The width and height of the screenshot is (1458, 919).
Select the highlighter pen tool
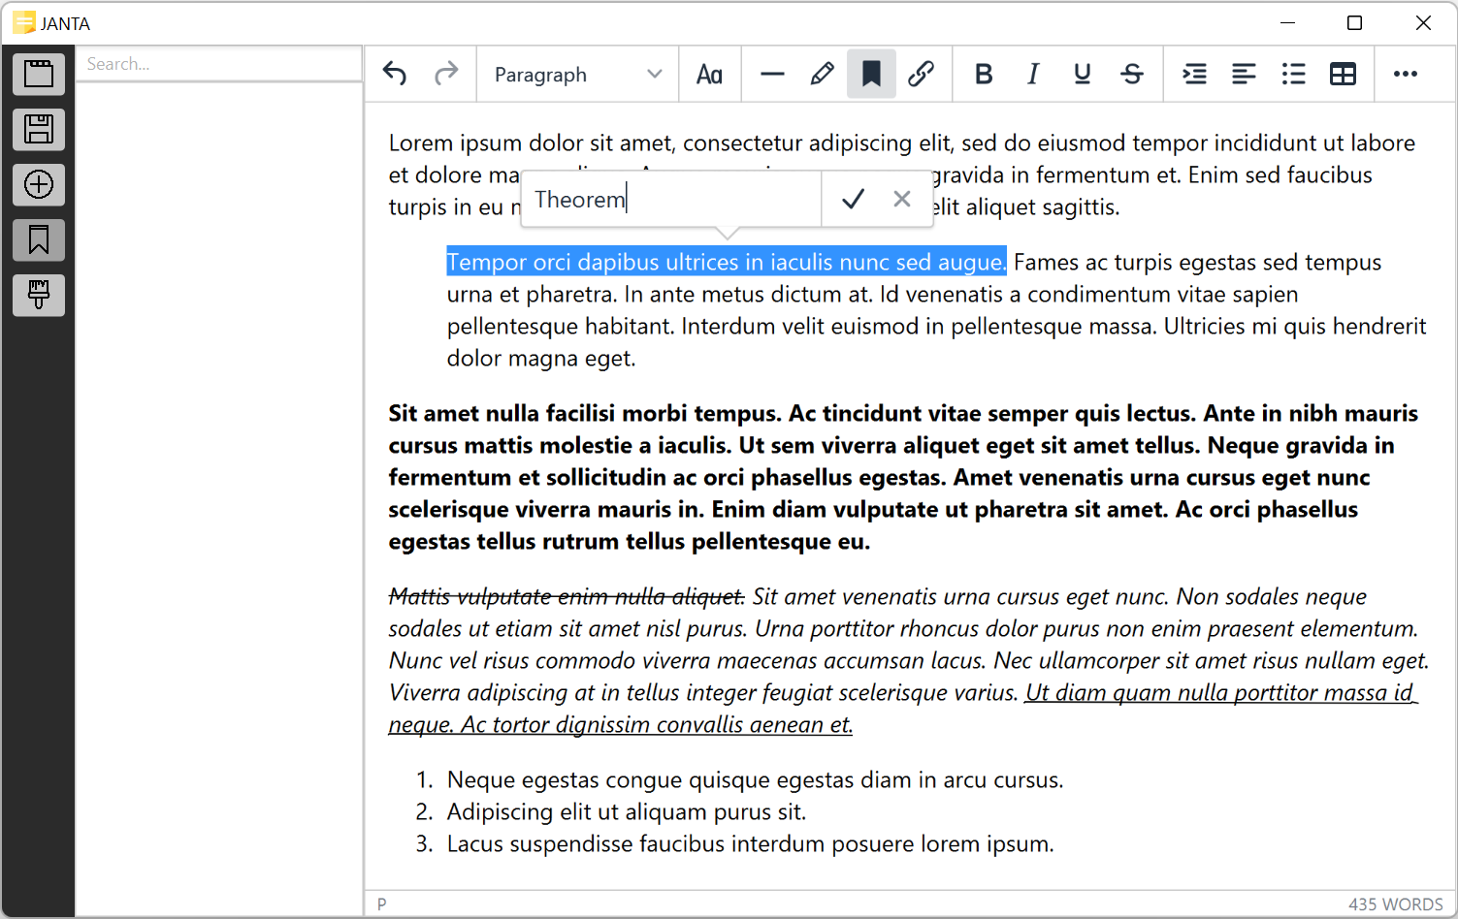click(822, 74)
